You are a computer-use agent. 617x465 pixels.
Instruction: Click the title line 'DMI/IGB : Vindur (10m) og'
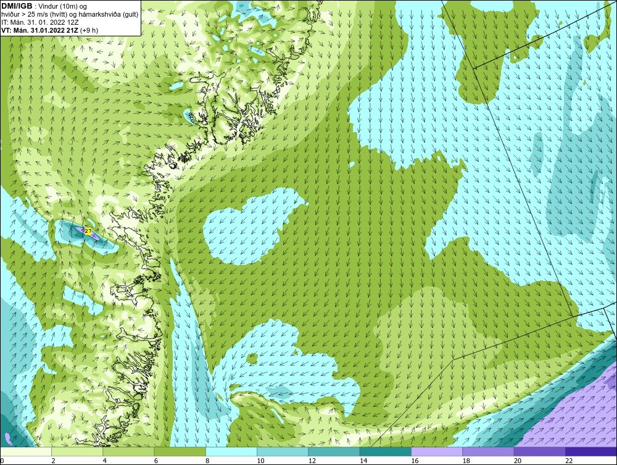[x=44, y=6]
